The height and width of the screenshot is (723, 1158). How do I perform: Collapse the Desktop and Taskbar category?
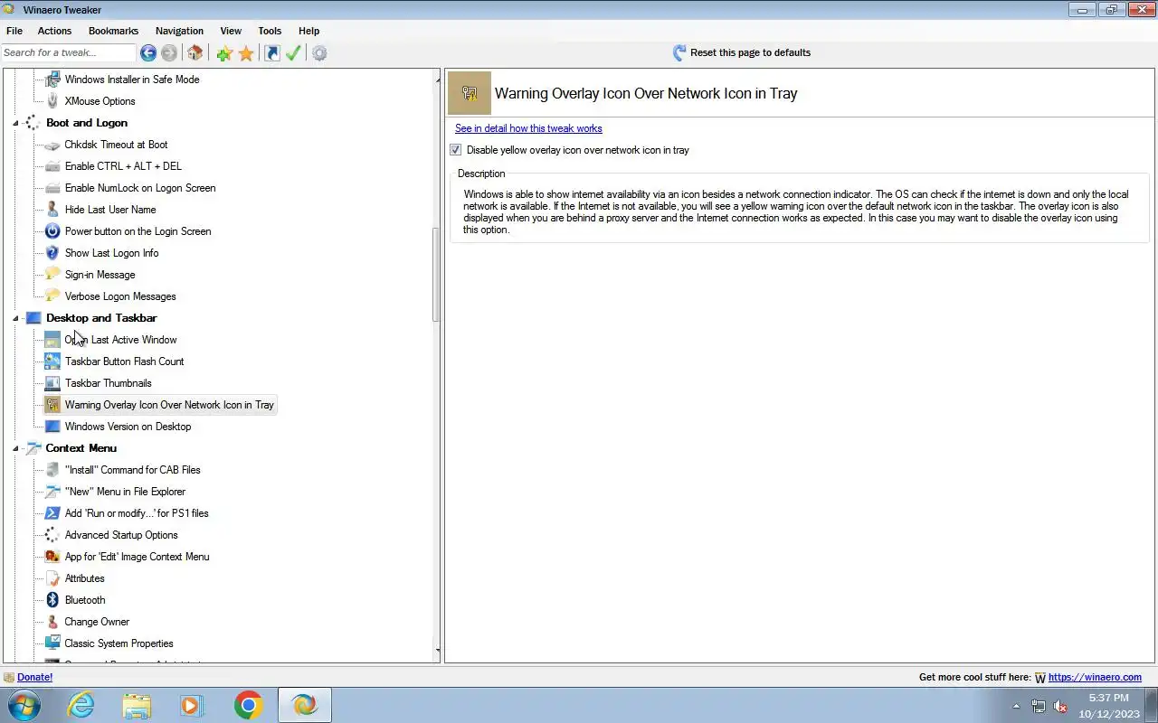[16, 318]
